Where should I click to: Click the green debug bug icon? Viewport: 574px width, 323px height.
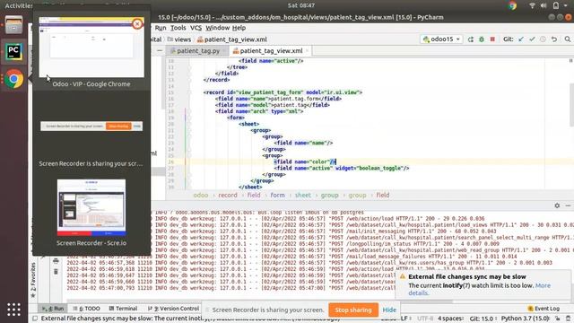point(482,39)
